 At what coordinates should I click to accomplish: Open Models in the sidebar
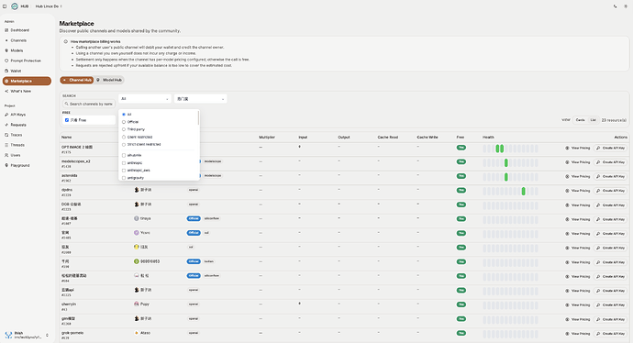pyautogui.click(x=17, y=50)
